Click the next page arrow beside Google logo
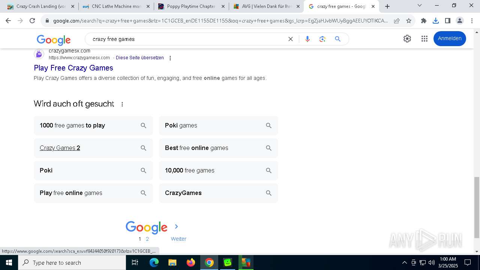 [x=176, y=226]
